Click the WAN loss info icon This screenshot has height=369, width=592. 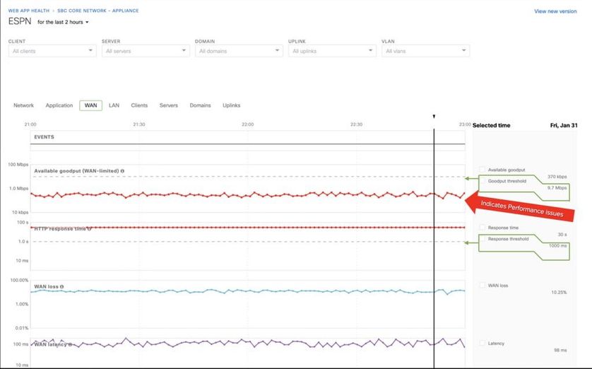62,286
